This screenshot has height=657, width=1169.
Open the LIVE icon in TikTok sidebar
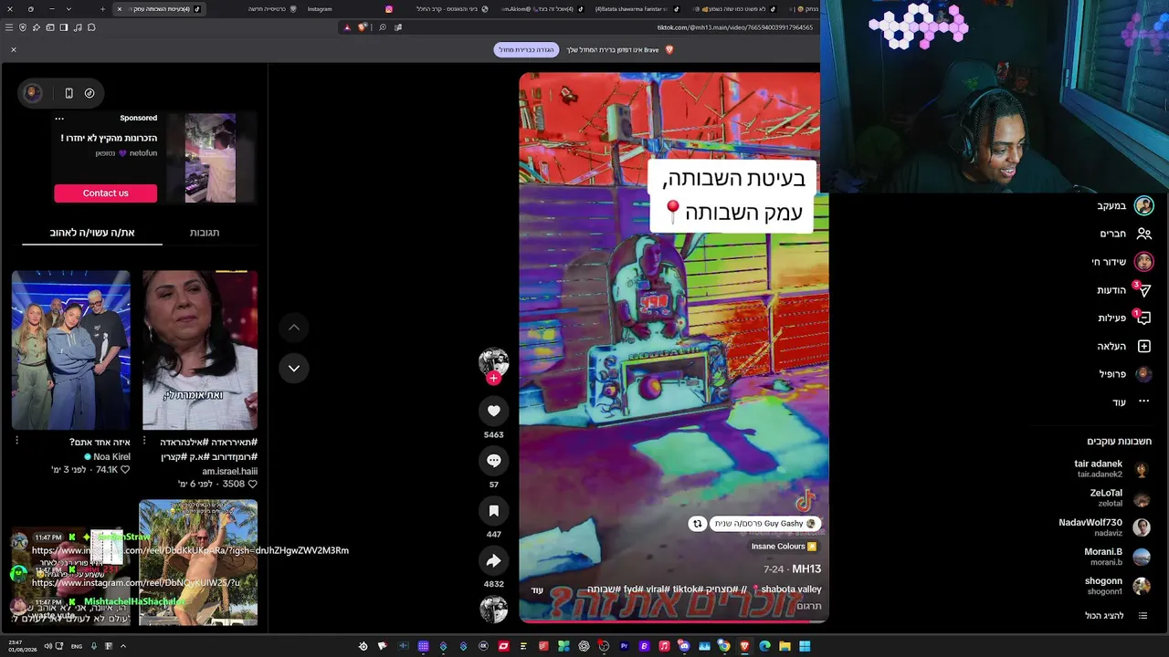click(1143, 262)
